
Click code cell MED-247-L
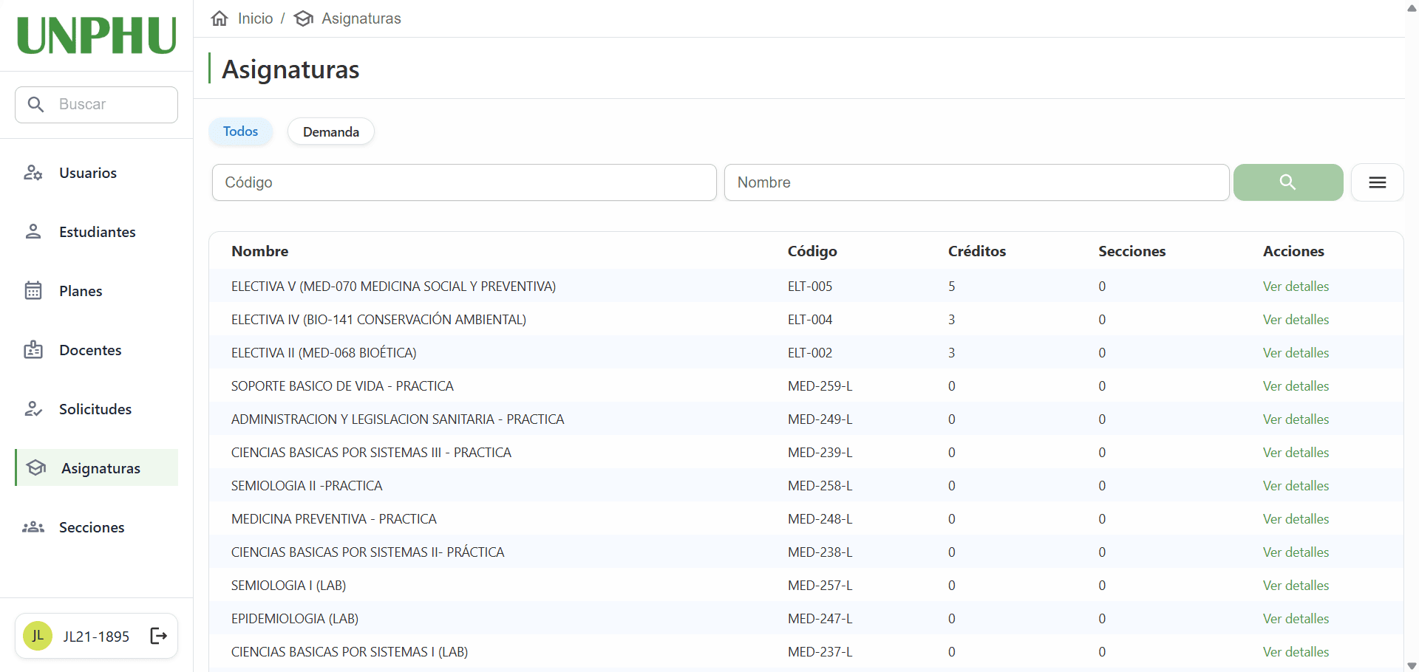click(820, 619)
